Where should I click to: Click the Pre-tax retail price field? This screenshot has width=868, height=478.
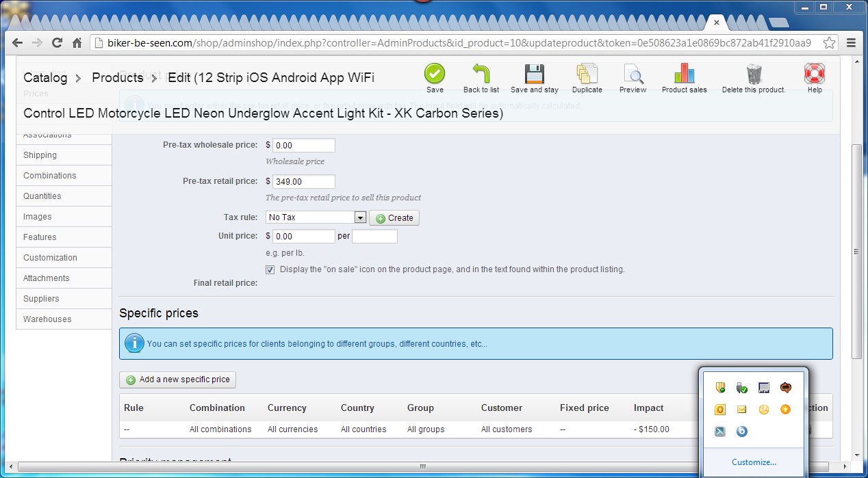[304, 182]
